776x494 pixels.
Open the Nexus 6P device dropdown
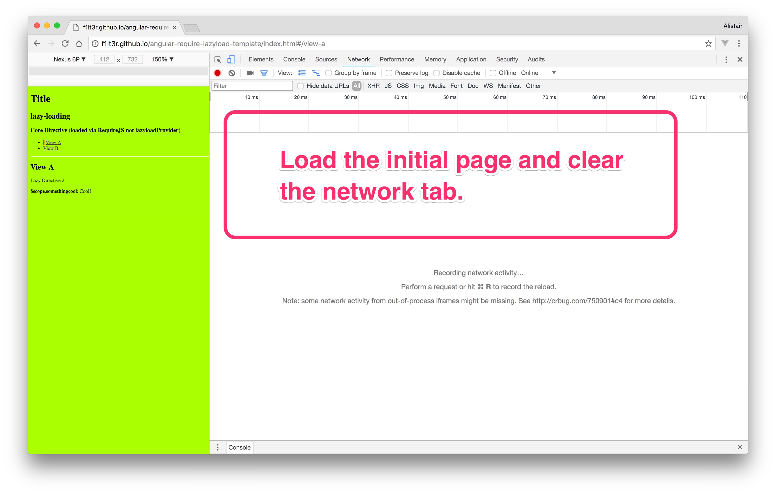69,59
